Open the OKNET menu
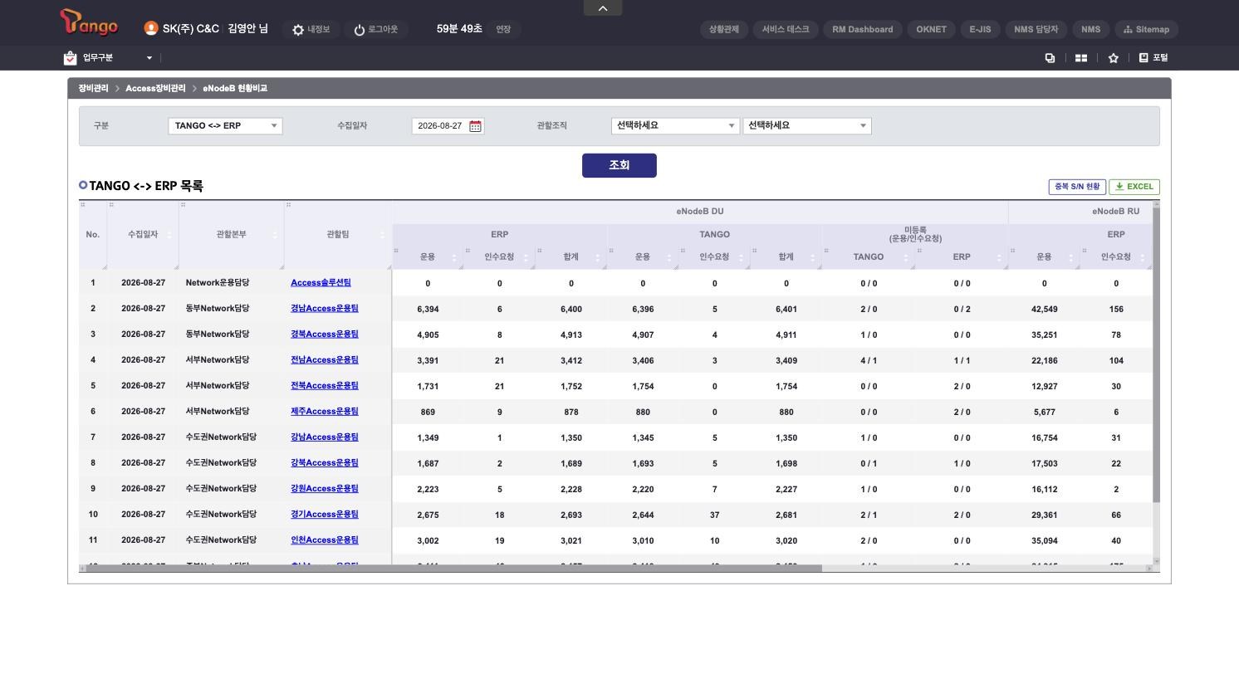 [932, 30]
